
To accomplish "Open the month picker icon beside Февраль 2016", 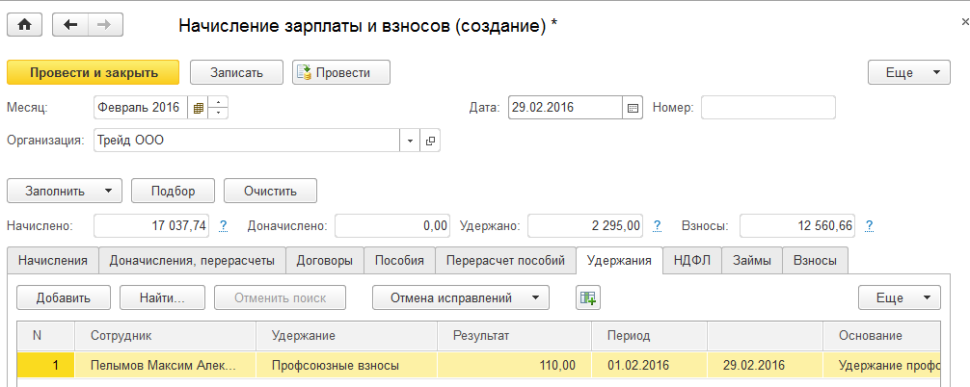I will click(199, 108).
